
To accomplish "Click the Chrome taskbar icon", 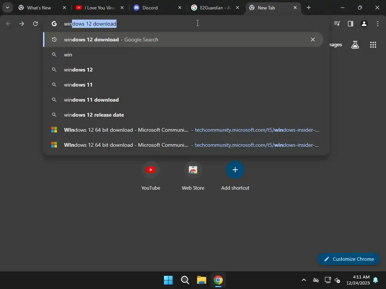I will (218, 280).
